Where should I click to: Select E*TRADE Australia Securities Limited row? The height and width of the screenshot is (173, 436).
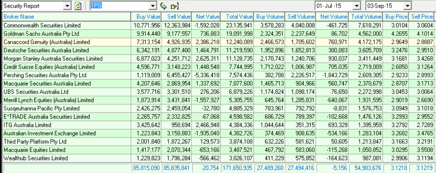click(x=218, y=117)
